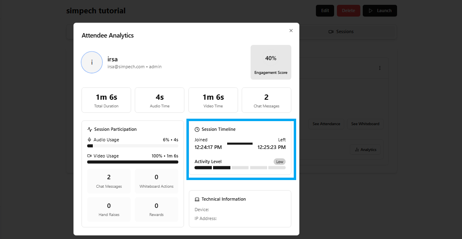Click the irsa avatar circle
The image size is (462, 239).
pyautogui.click(x=92, y=62)
